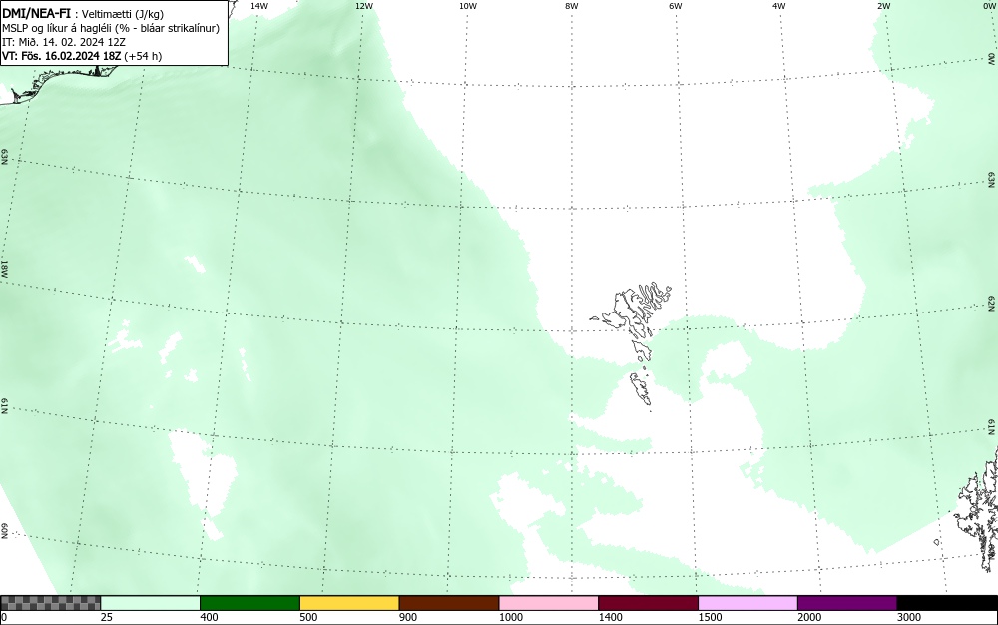Click the "12W" longitude label
This screenshot has height=625, width=998.
[x=364, y=6]
